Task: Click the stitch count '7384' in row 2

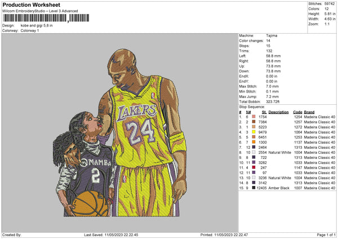Action: pos(263,122)
